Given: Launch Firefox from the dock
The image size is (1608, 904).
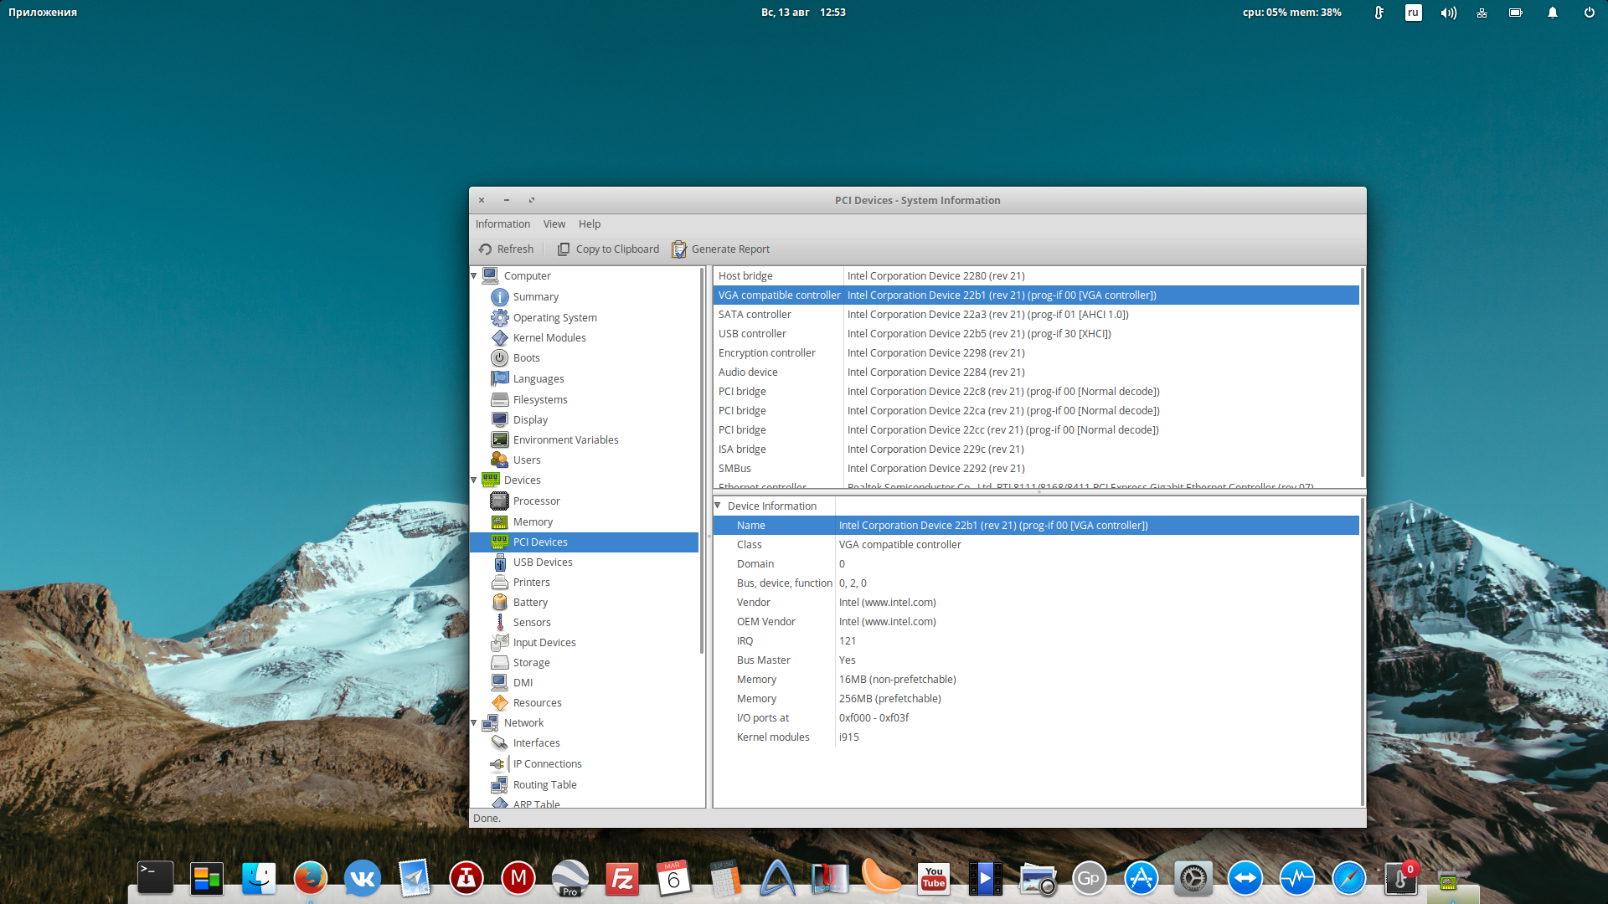Looking at the screenshot, I should [310, 878].
